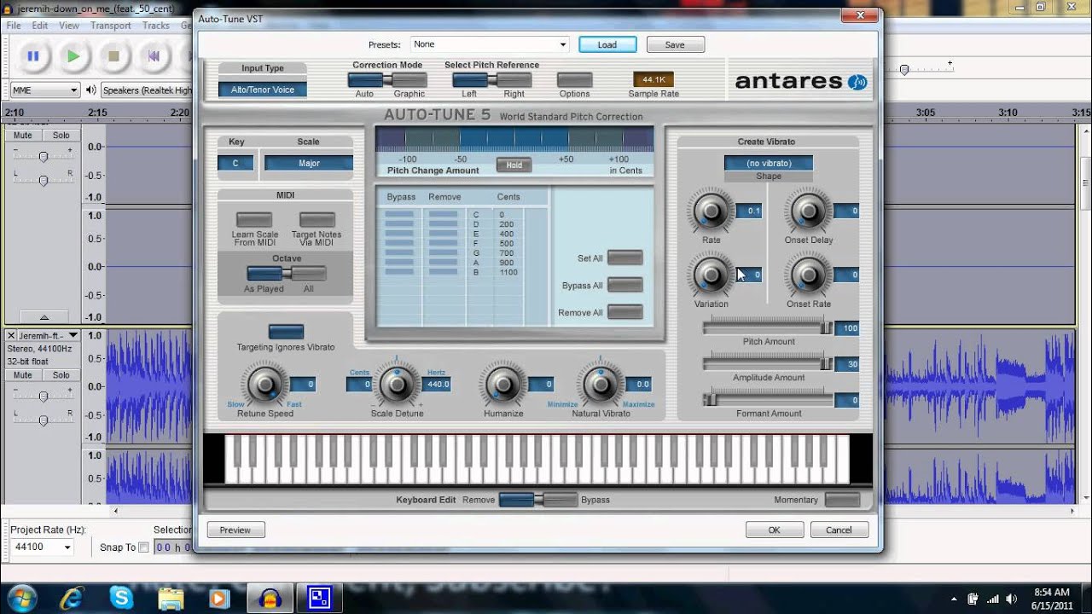The height and width of the screenshot is (614, 1092).
Task: Open the Speakers output device dropdown
Action: (x=147, y=90)
